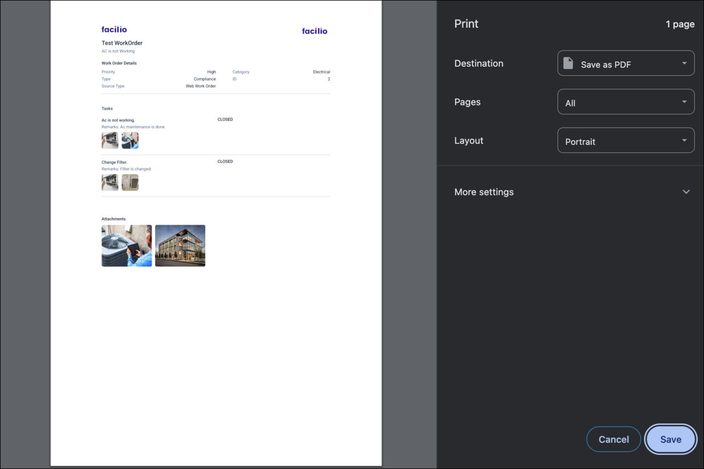Select the glass building attachment photo

[x=180, y=245]
